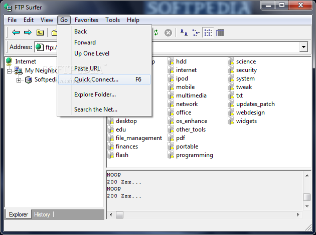Switch to details view icon

pyautogui.click(x=220, y=32)
